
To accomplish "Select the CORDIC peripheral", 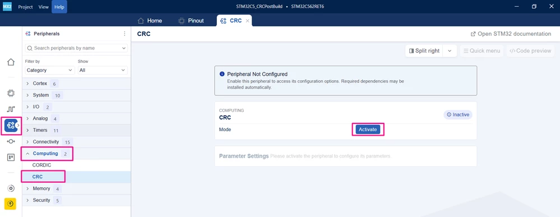I will [76, 165].
